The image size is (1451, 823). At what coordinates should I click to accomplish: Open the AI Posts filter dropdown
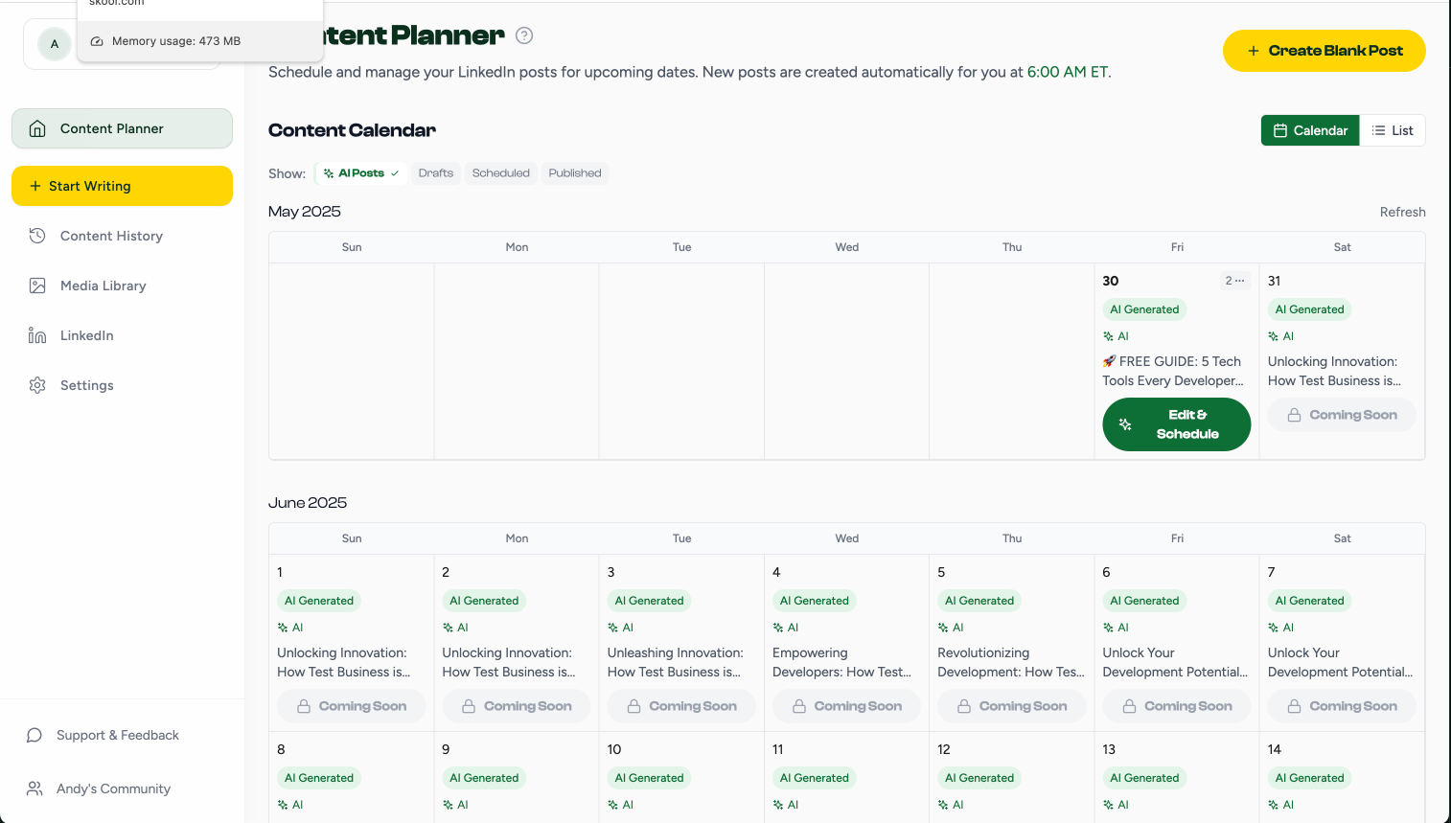360,172
